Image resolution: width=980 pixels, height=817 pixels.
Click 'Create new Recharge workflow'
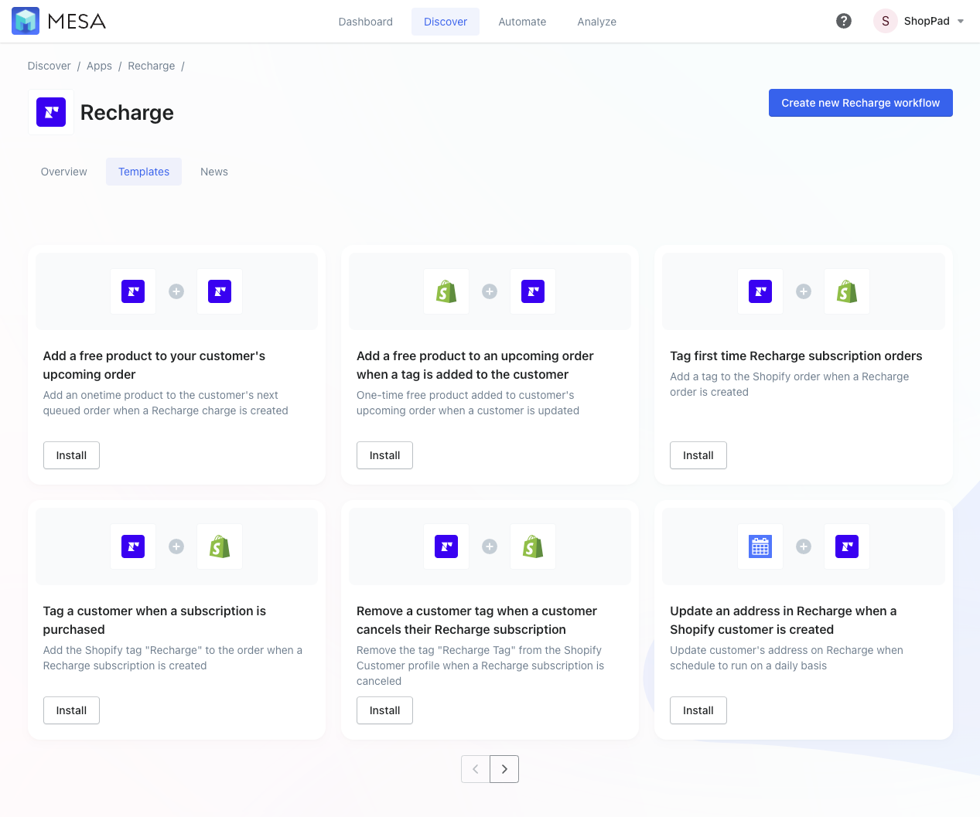click(x=860, y=103)
